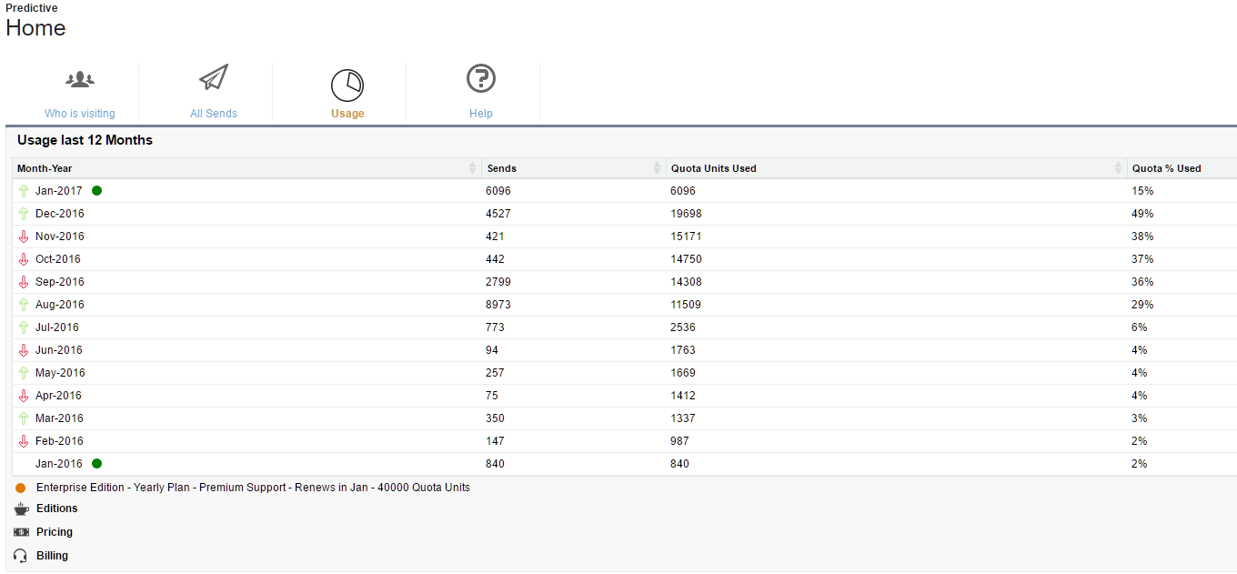Click the orange dot beside Enterprise Edition plan
The width and height of the screenshot is (1237, 574).
21,488
